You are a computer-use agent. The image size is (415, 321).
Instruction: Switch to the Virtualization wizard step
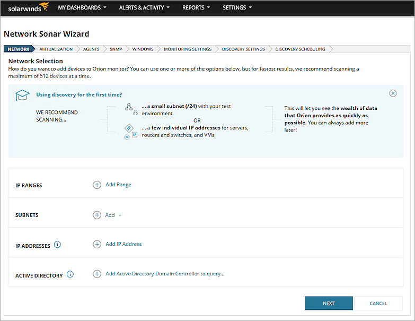click(56, 49)
